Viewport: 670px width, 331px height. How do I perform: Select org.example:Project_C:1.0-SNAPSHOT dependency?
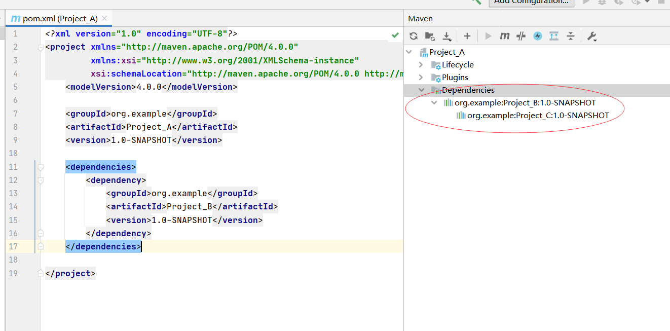(538, 116)
